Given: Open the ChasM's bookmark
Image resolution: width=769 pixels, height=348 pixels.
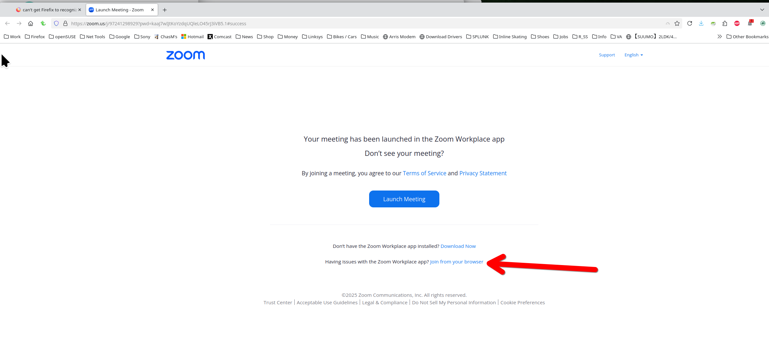Looking at the screenshot, I should click(166, 37).
